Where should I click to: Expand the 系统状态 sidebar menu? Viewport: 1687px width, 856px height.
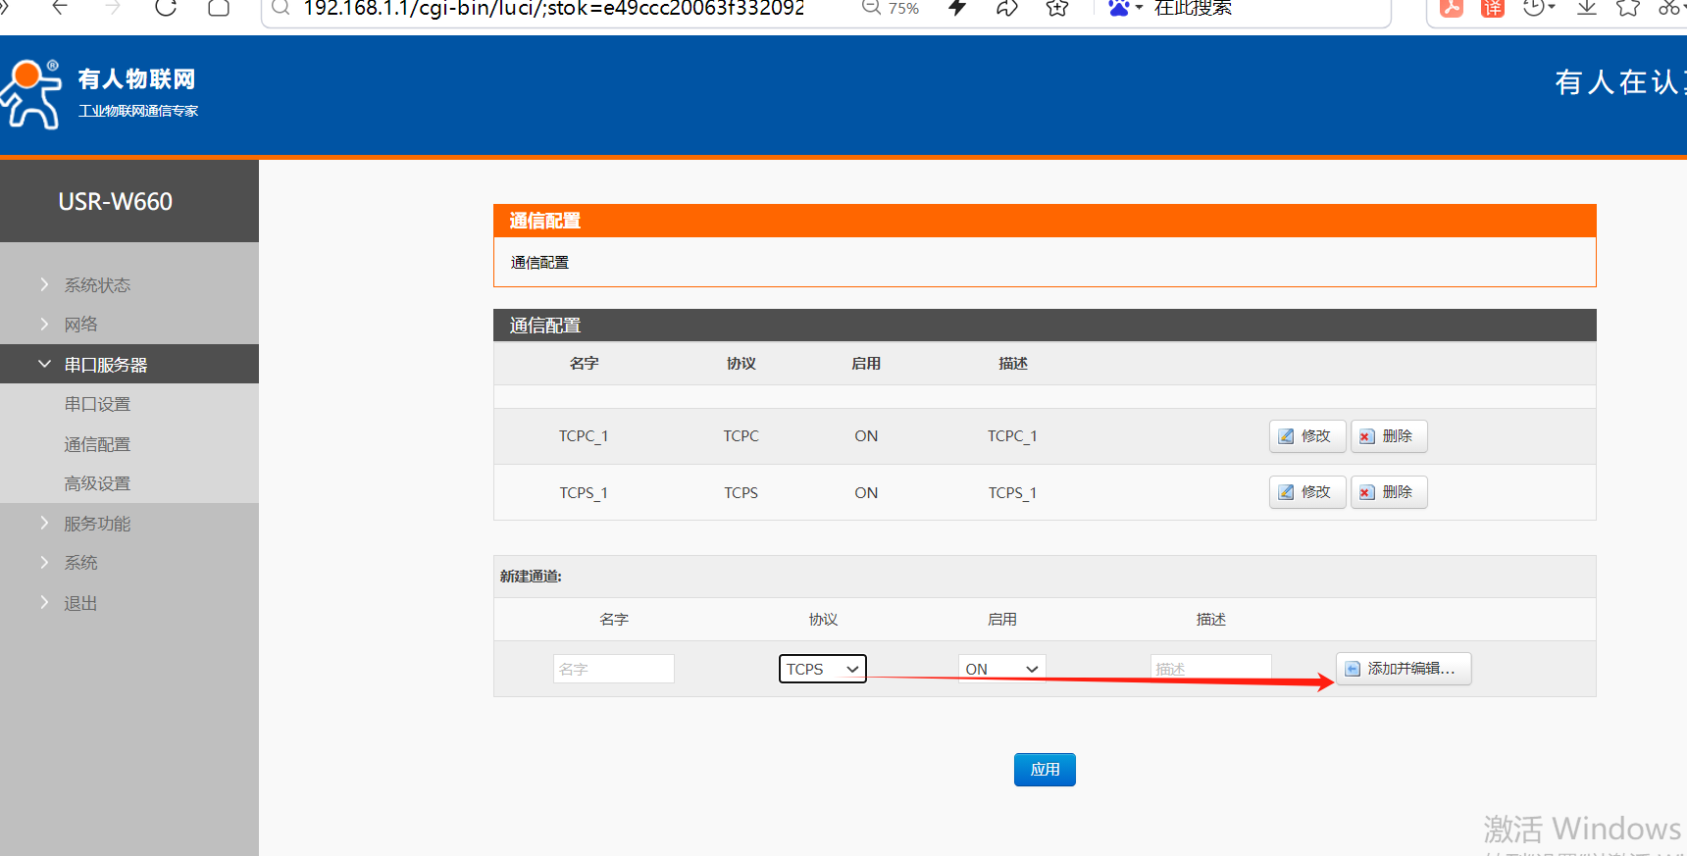click(x=97, y=285)
